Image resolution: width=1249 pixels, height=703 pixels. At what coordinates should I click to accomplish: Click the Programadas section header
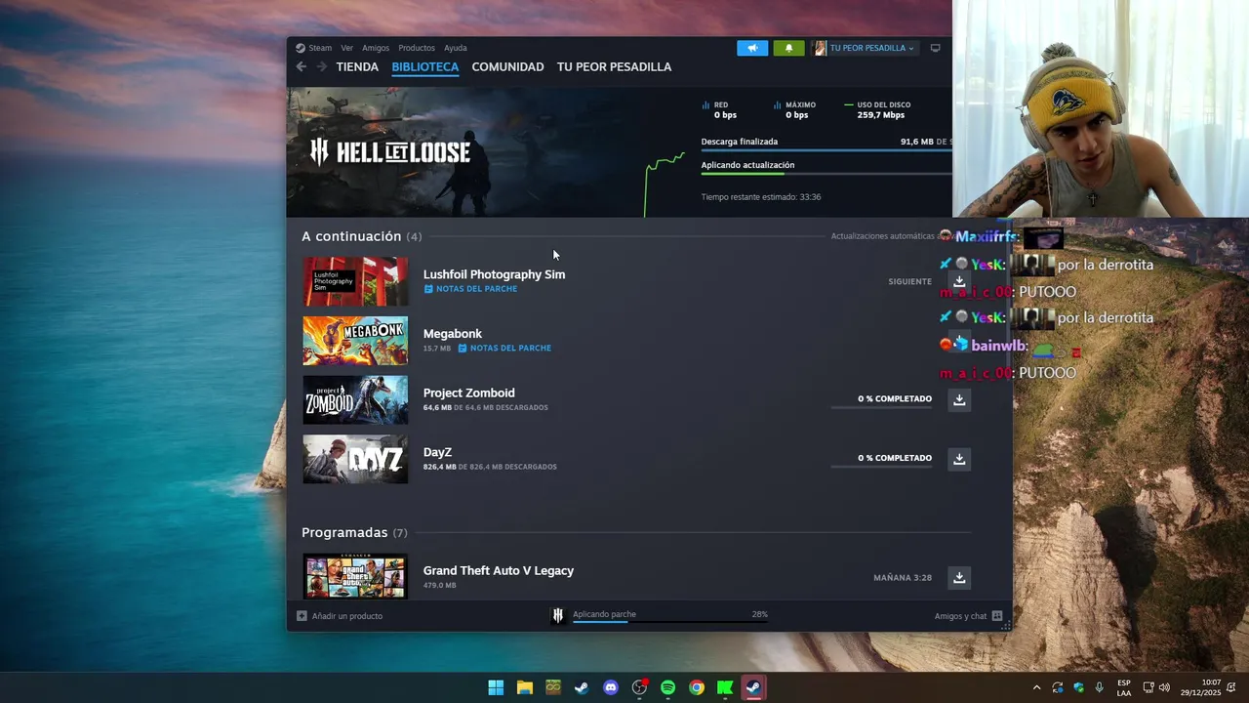coord(354,532)
